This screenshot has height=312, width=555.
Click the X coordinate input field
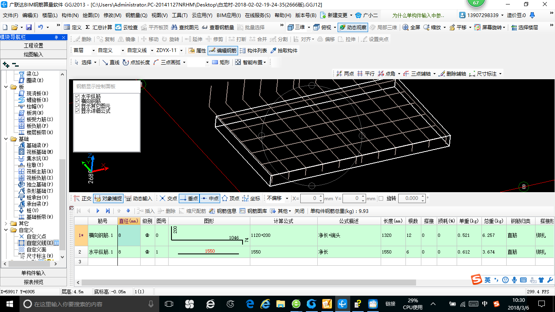coord(312,198)
